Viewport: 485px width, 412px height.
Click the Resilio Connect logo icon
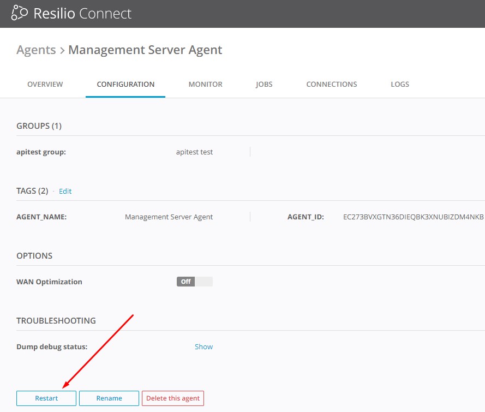click(19, 13)
